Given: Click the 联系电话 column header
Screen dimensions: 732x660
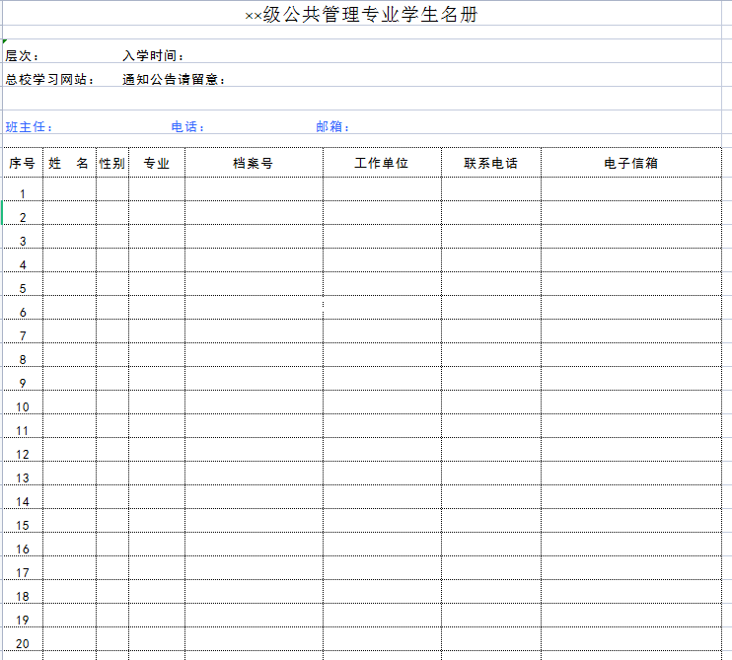Looking at the screenshot, I should tap(490, 164).
